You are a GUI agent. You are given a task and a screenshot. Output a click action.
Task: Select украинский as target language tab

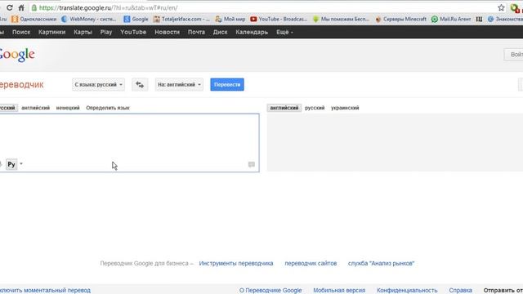tap(345, 108)
